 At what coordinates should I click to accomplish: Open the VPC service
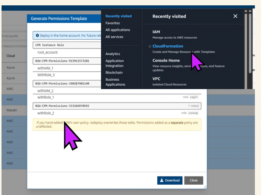click(156, 79)
